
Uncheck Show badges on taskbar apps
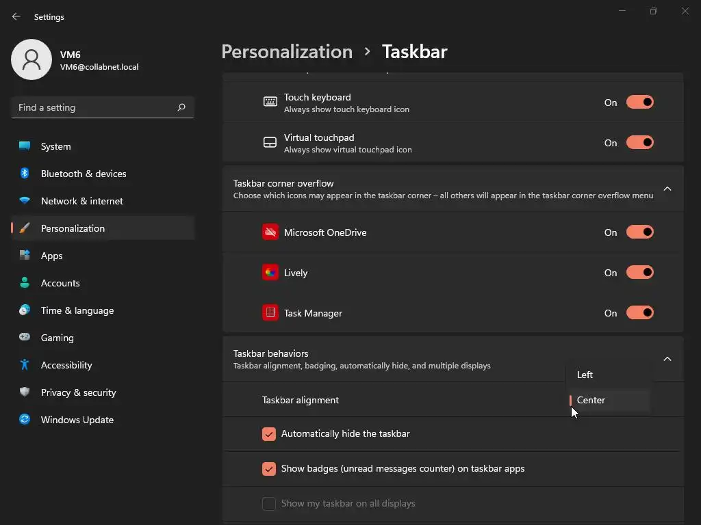click(269, 469)
